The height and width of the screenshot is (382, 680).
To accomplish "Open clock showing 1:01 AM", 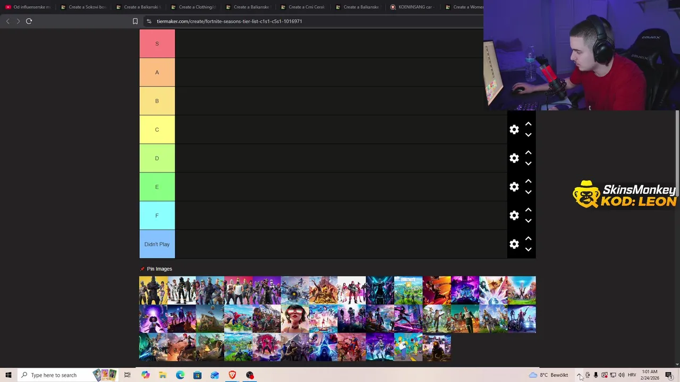I will click(650, 375).
